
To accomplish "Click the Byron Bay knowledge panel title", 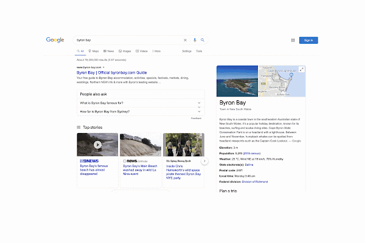I will [x=232, y=103].
